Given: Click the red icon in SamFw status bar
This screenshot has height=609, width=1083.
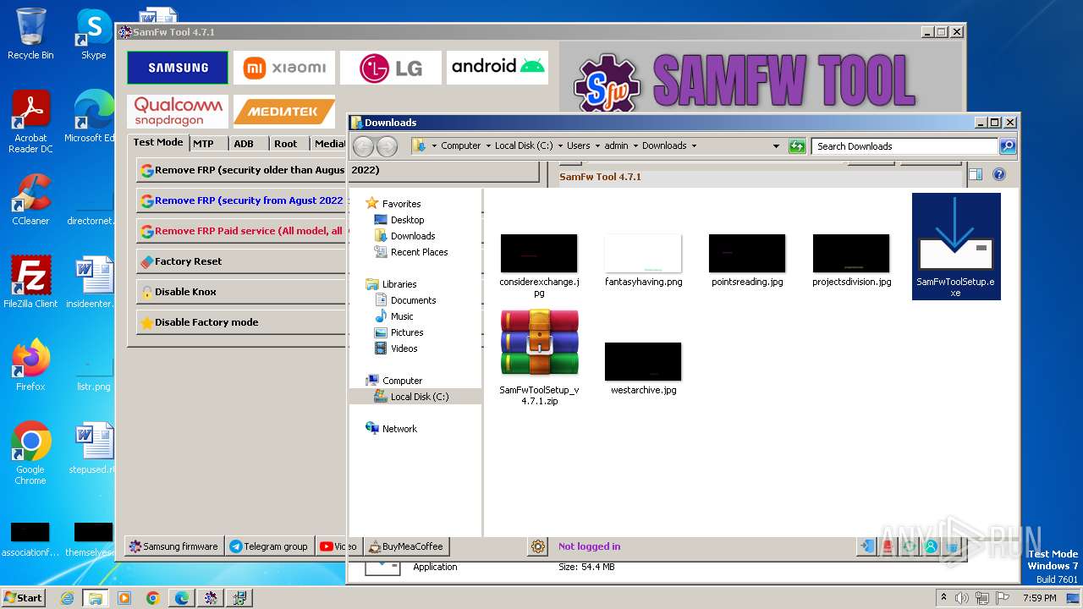Looking at the screenshot, I should [888, 546].
